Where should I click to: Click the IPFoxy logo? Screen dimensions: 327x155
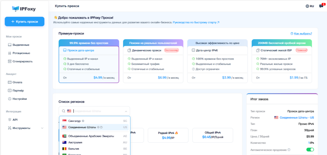coord(24,9)
